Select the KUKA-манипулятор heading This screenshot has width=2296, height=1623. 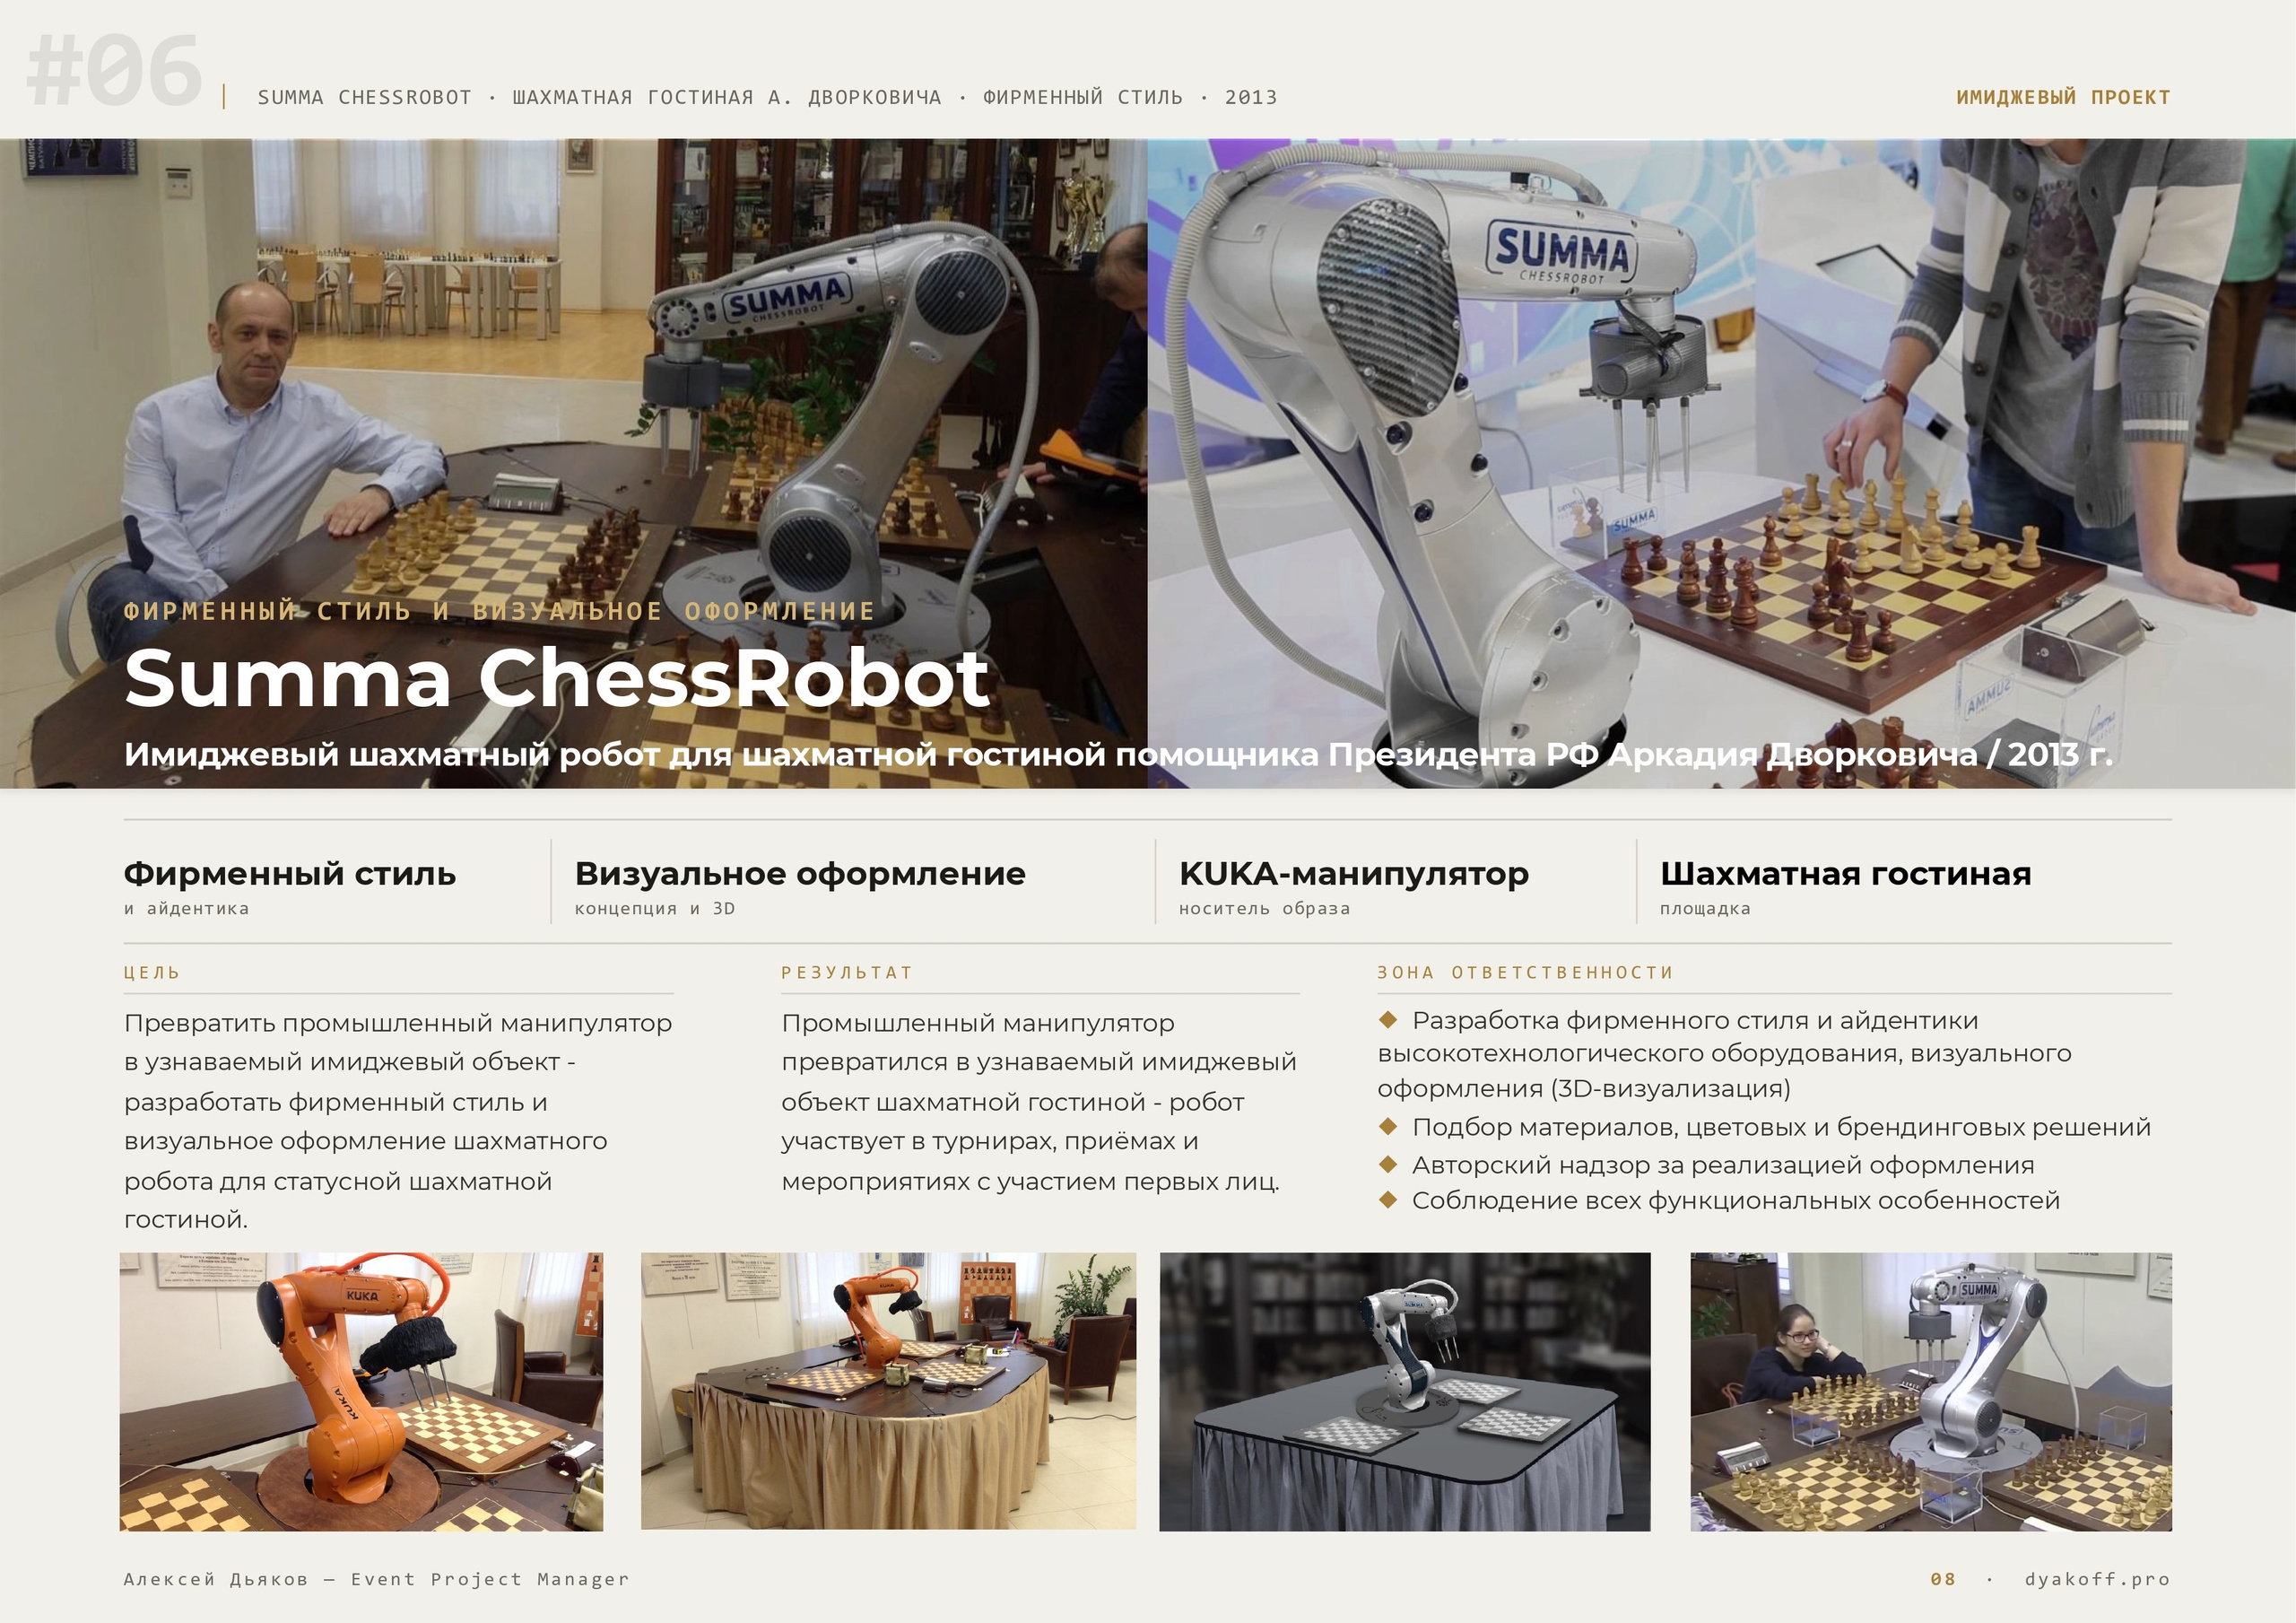pyautogui.click(x=1354, y=874)
